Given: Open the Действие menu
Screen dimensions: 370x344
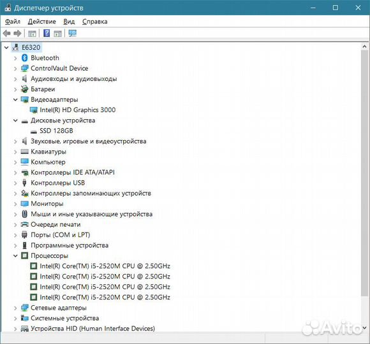Looking at the screenshot, I should pyautogui.click(x=41, y=22).
